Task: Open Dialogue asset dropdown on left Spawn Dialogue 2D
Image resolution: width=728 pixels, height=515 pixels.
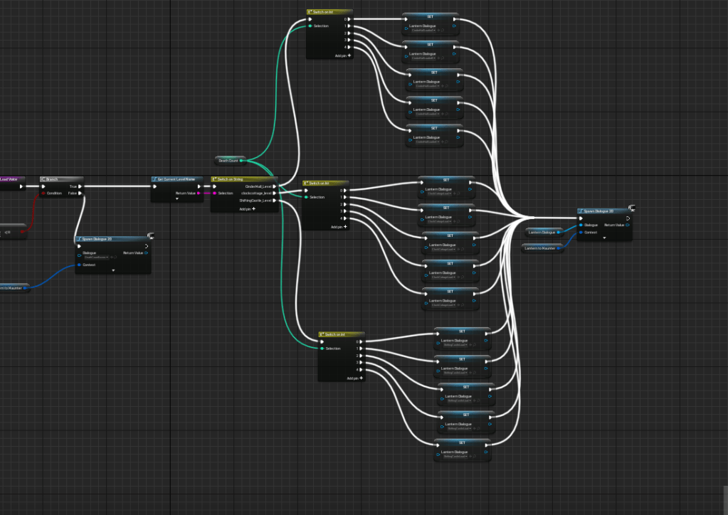Action: [96, 257]
